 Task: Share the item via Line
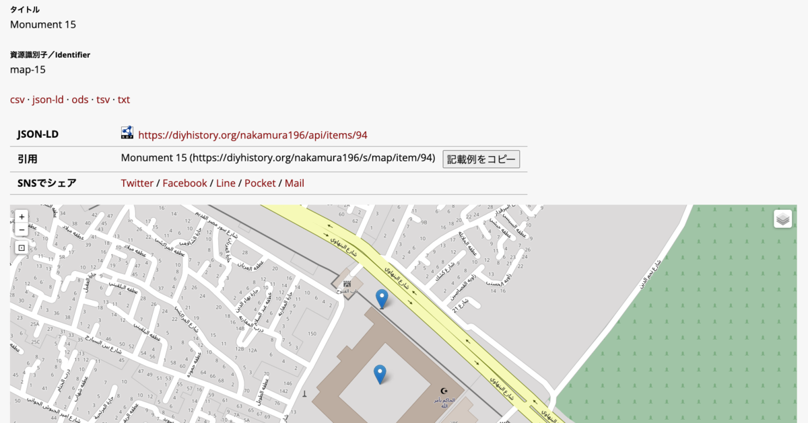click(226, 182)
